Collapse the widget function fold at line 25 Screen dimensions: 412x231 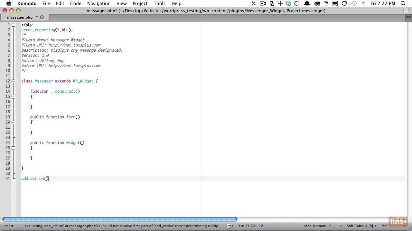click(x=14, y=148)
